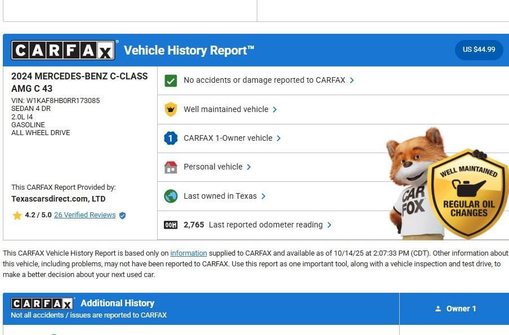
Task: Click the CARFAX logo in report header
Action: tap(64, 51)
